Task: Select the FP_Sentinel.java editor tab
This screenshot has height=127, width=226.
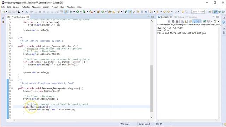Action: pyautogui.click(x=18, y=17)
